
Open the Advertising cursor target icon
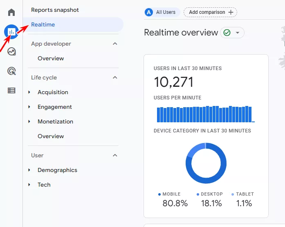(11, 71)
